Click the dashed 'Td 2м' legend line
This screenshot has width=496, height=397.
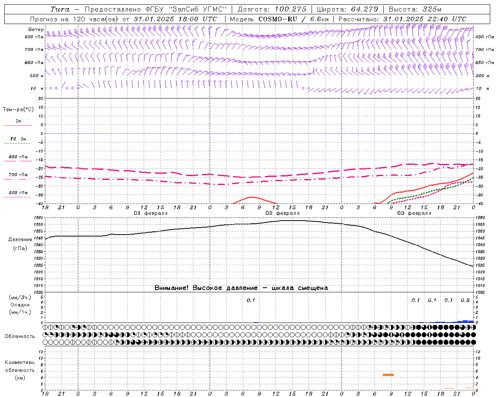pyautogui.click(x=18, y=143)
